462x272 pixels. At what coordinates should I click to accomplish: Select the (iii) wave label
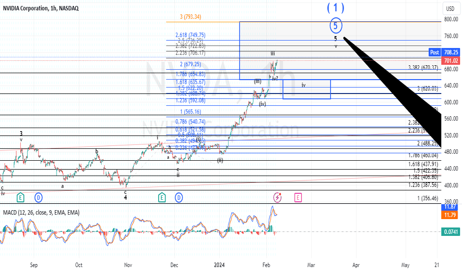(258, 82)
